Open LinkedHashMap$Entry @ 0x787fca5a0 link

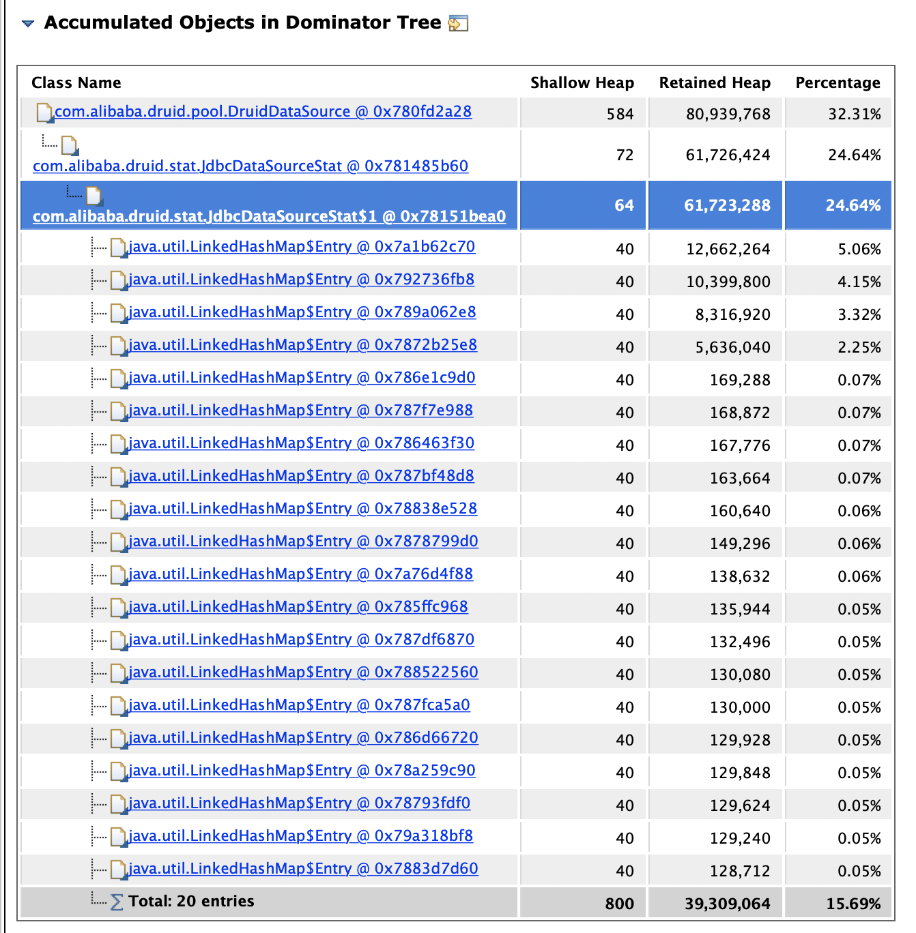tap(299, 705)
